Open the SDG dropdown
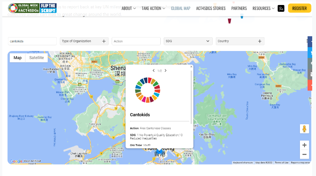Screen dimensions: 316x176 [x=188, y=41]
